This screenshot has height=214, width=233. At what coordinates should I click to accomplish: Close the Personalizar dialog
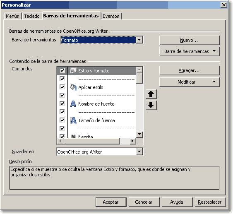(x=223, y=5)
